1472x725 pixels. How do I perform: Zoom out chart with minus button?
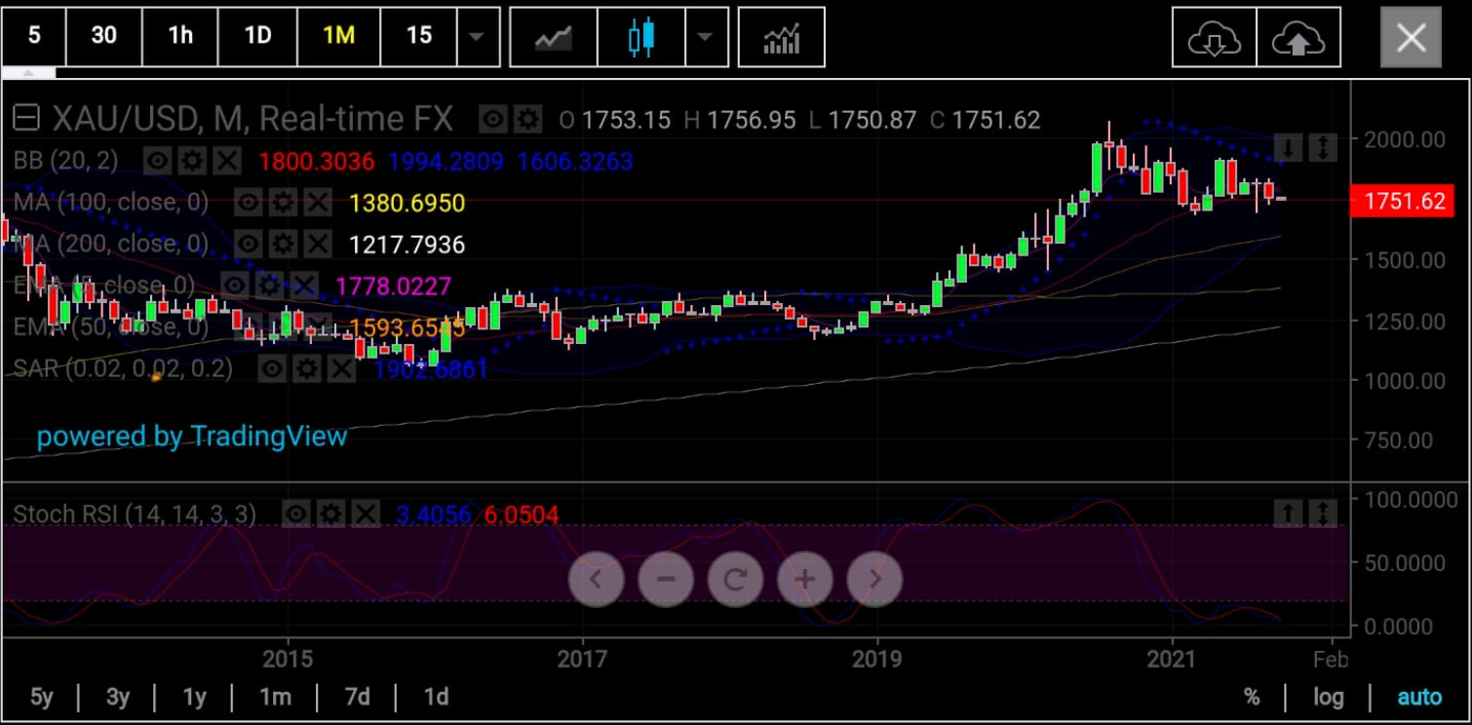tap(666, 579)
